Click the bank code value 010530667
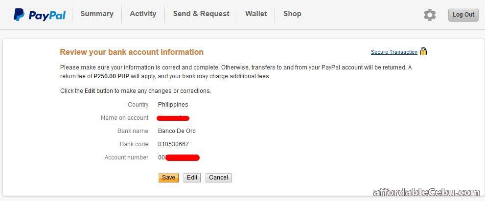This screenshot has width=485, height=201. click(173, 144)
